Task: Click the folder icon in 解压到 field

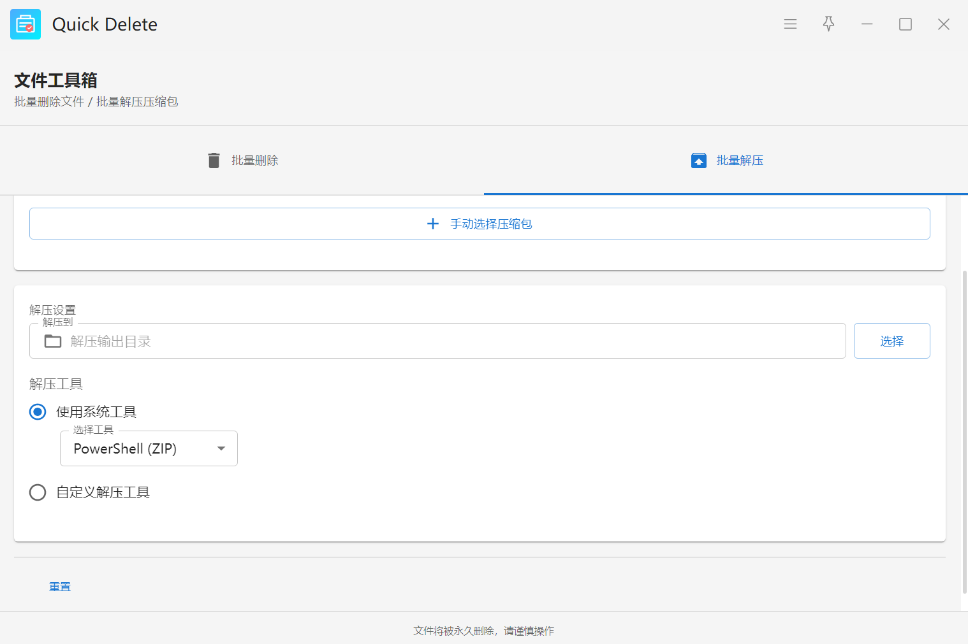Action: [x=53, y=341]
